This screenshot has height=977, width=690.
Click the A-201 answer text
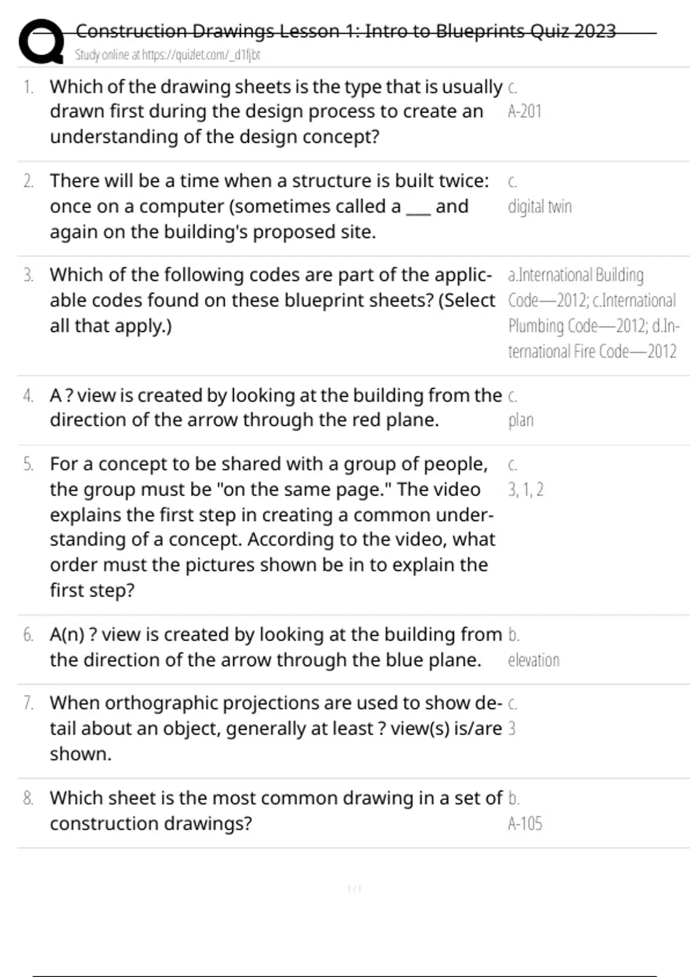(x=524, y=111)
